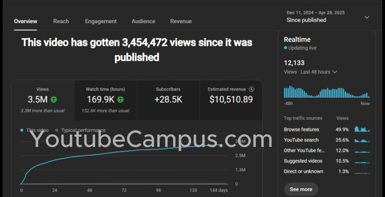Click the 10.5% views value

point(342,161)
